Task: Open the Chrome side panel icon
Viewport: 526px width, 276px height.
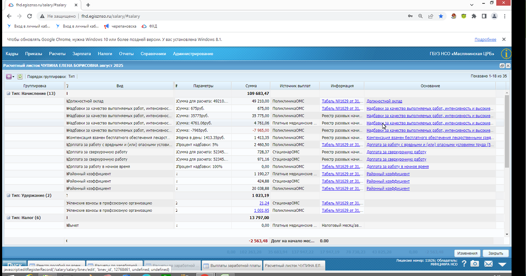Action: pyautogui.click(x=484, y=16)
